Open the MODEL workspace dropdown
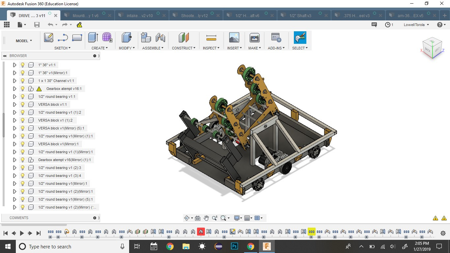This screenshot has width=450, height=253. click(x=24, y=41)
